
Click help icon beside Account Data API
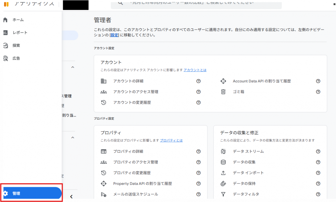pos(318,81)
